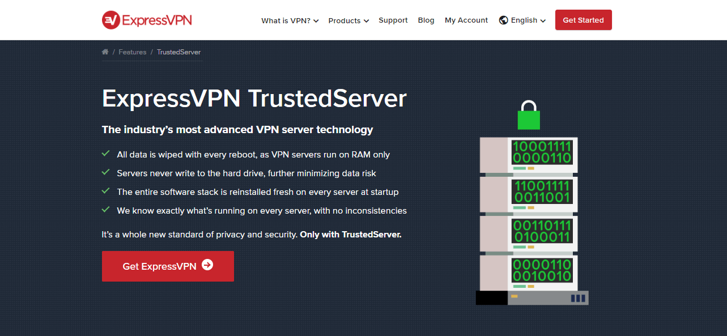Open My Account

(466, 20)
